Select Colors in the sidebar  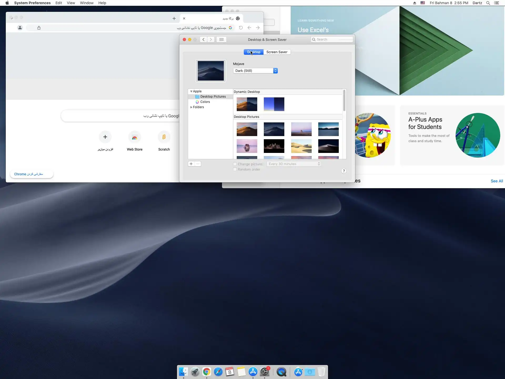[x=205, y=102]
